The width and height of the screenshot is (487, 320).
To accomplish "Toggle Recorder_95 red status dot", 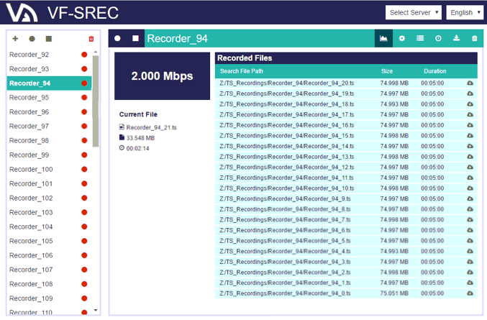I will pos(84,98).
